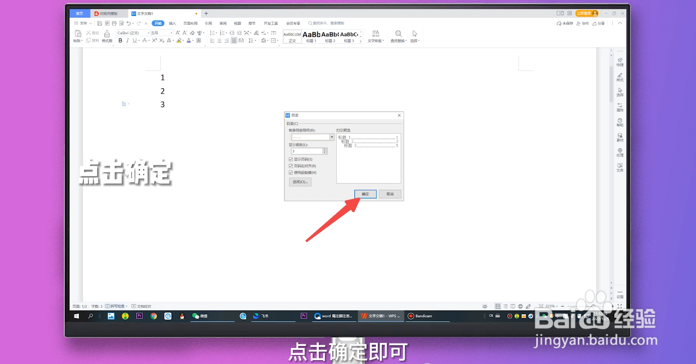Click the 分享 share button
Screen dimensions: 696x364
point(598,23)
